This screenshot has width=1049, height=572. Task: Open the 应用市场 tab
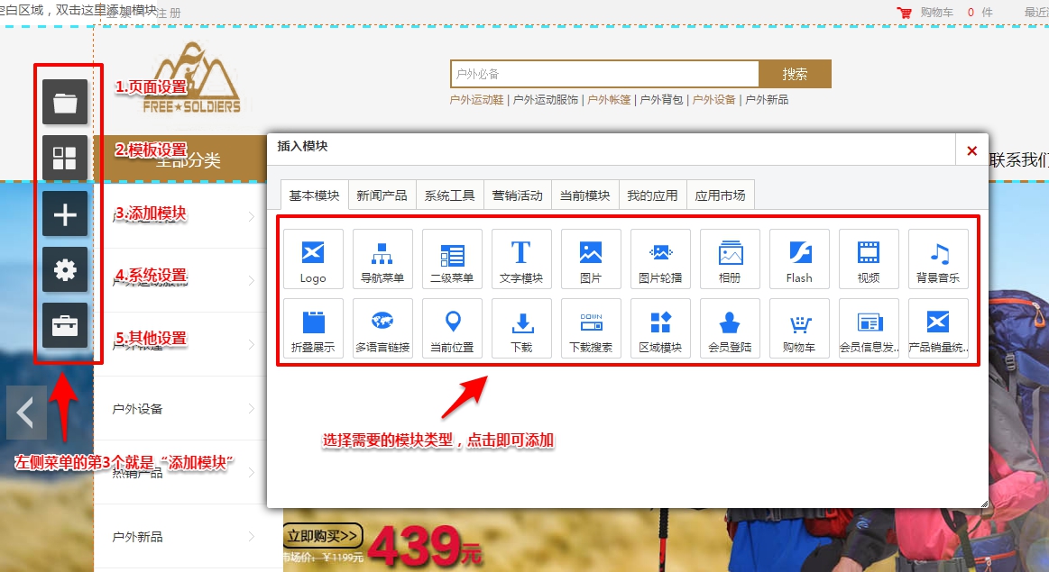(719, 194)
